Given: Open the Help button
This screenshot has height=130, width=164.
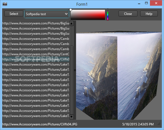Looking at the screenshot, I should pos(149,14).
